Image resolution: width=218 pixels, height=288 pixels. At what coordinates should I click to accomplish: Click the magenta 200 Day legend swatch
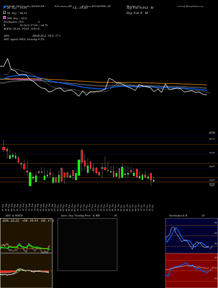pyautogui.click(x=4, y=18)
